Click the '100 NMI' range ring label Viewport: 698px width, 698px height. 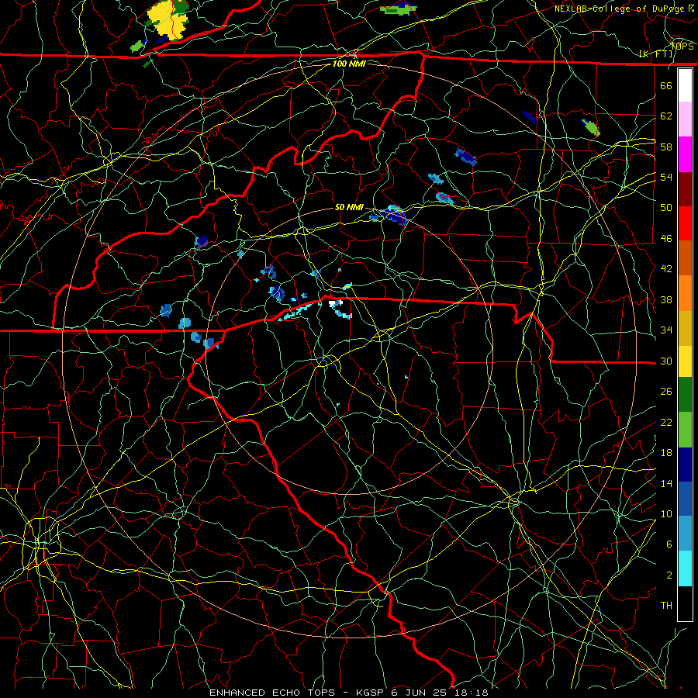pyautogui.click(x=349, y=64)
